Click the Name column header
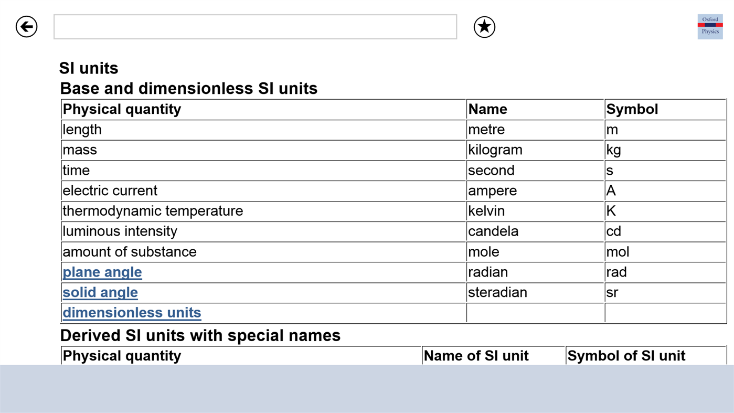The image size is (734, 413). (487, 109)
